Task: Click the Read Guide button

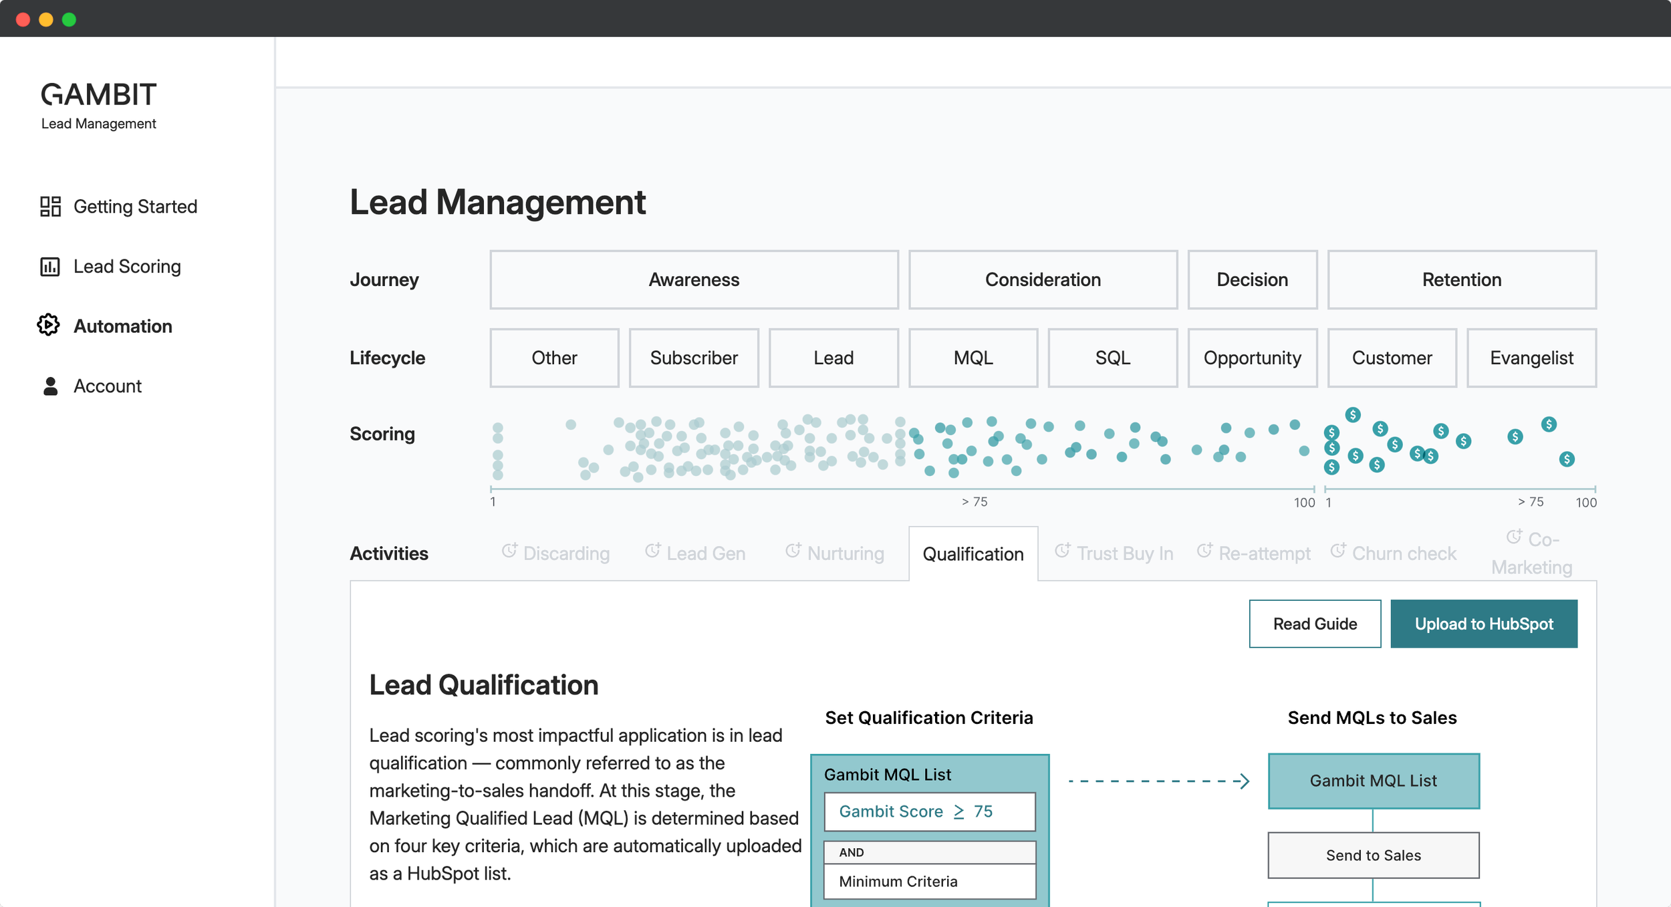Action: click(x=1314, y=624)
